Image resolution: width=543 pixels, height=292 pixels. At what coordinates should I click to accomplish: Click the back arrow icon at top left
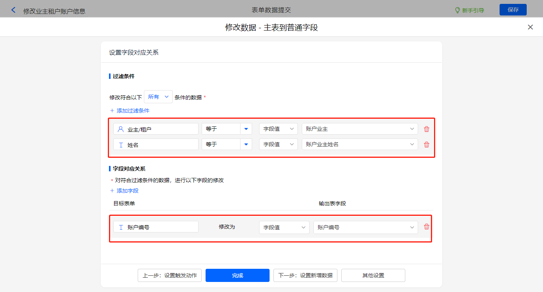pos(14,10)
